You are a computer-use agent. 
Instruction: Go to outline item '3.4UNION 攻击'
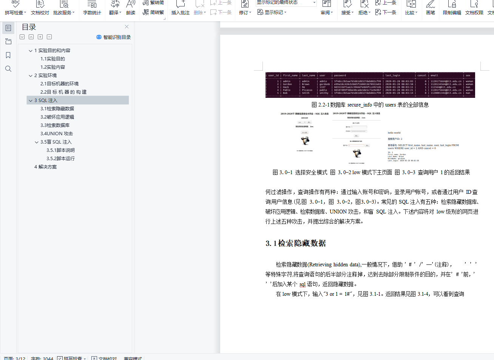tap(57, 134)
